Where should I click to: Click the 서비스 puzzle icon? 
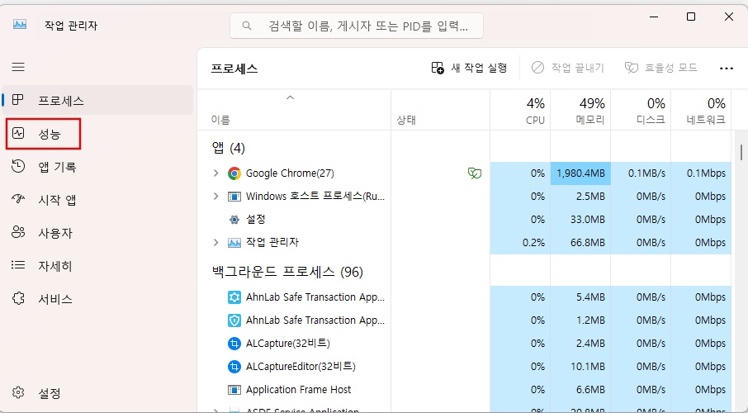point(18,298)
